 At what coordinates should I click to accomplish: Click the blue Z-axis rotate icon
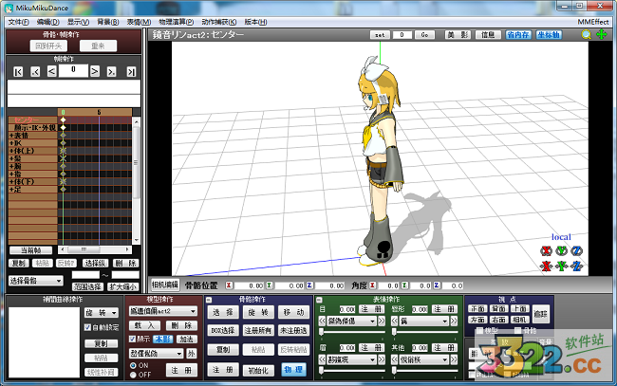coord(576,250)
